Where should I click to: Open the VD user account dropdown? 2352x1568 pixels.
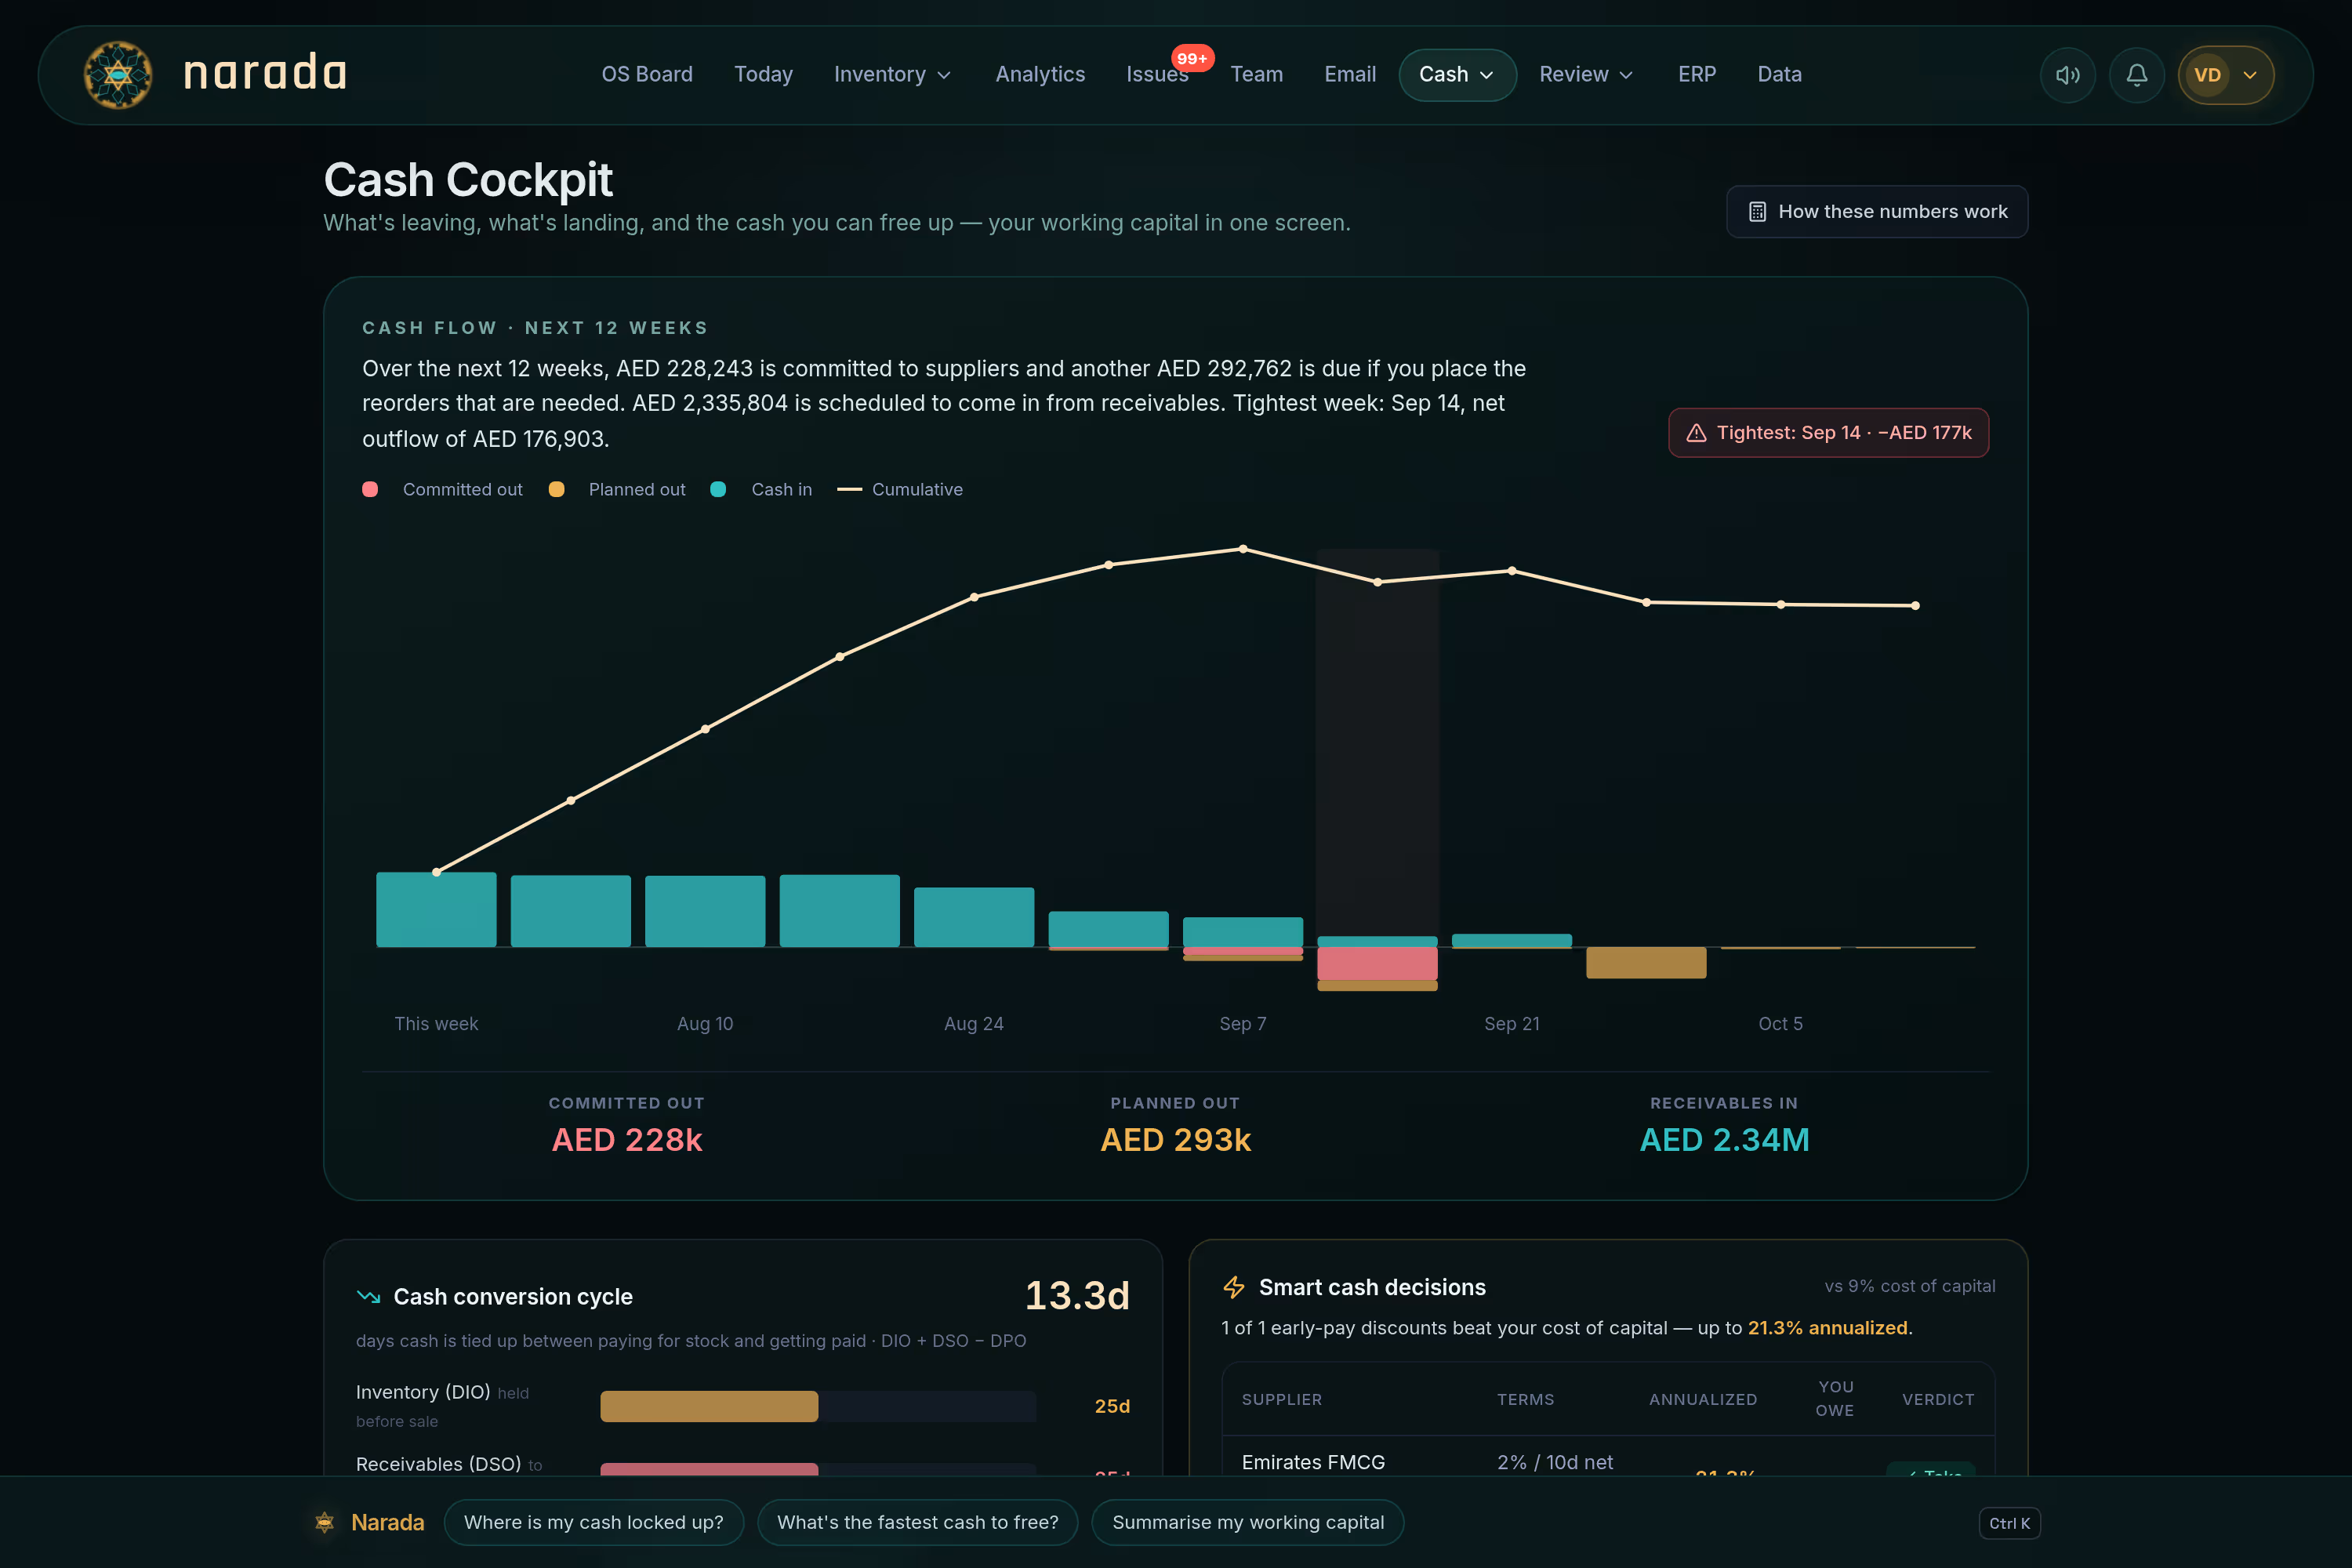(x=2226, y=75)
